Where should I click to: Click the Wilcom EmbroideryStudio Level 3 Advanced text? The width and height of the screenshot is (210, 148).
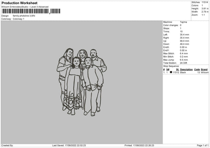click(25, 7)
